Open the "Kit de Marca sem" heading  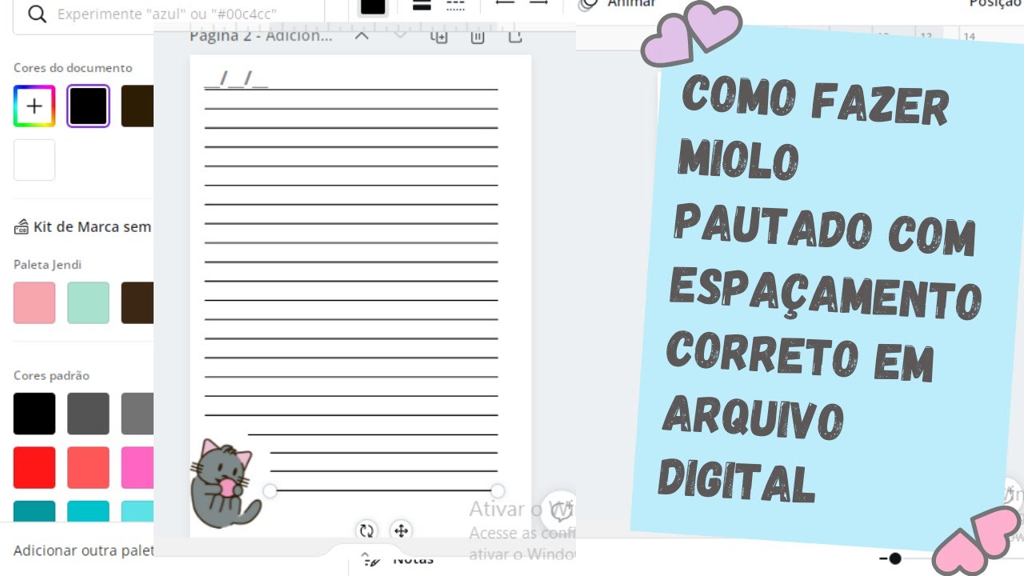point(92,227)
